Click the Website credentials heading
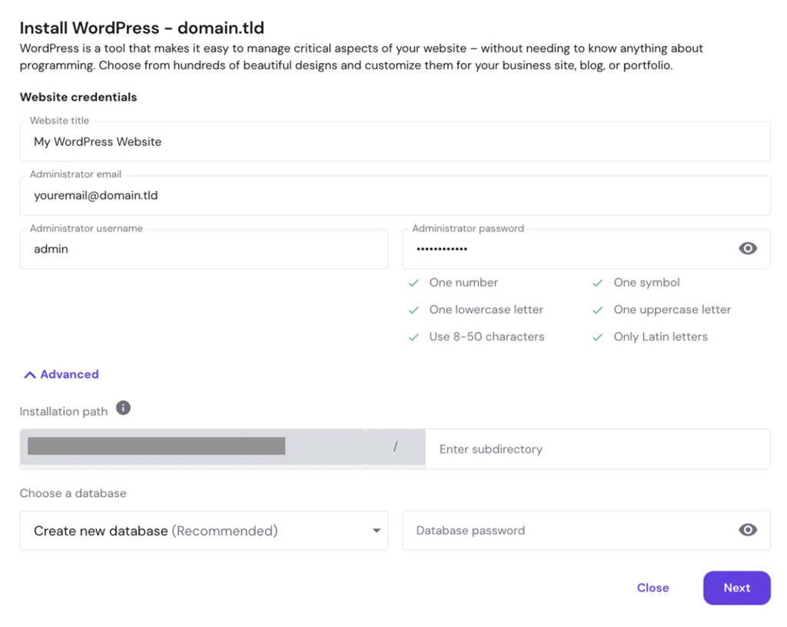This screenshot has width=787, height=627. click(78, 97)
